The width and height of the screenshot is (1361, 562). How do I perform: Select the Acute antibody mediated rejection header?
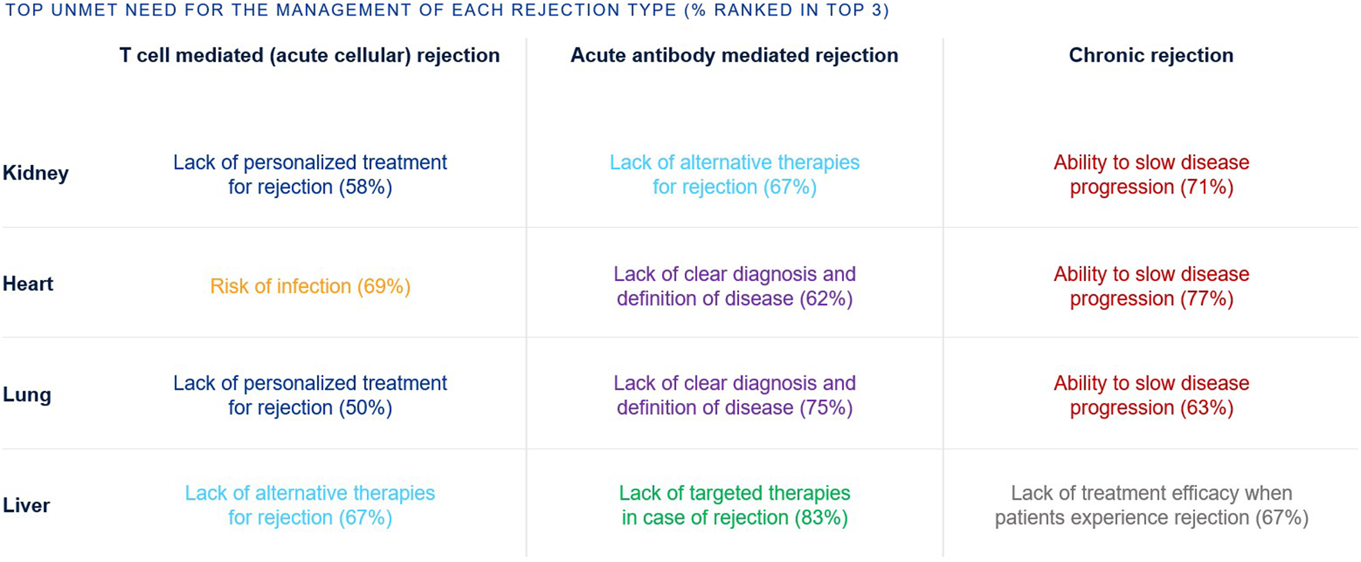click(734, 55)
